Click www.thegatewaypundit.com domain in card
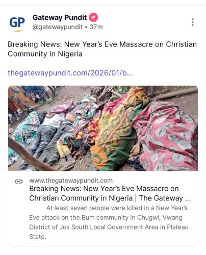Viewport: 206px width, 255px height. tap(71, 181)
